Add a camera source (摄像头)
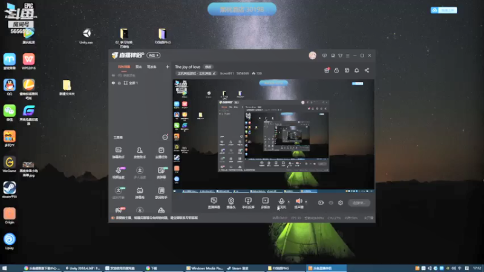 [231, 203]
